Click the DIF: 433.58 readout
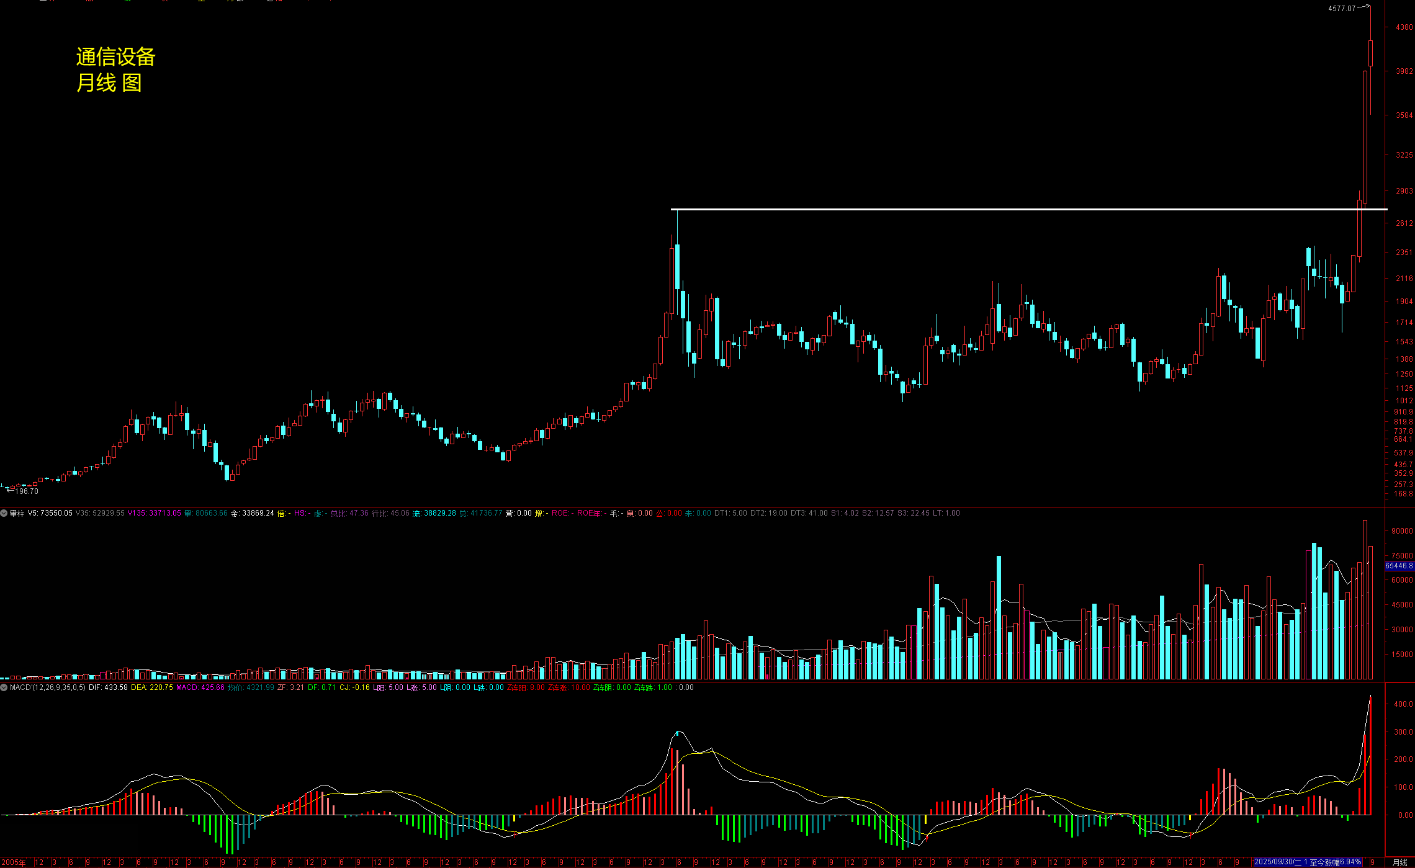Screen dimensions: 1415x868 point(108,687)
